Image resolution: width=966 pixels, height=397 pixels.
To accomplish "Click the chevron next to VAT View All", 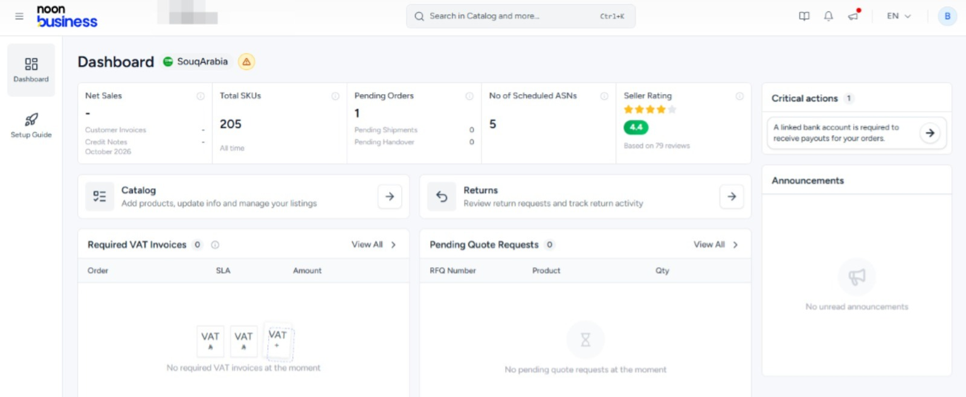I will (x=393, y=244).
